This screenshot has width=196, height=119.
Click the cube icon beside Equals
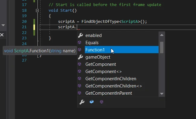79,43
